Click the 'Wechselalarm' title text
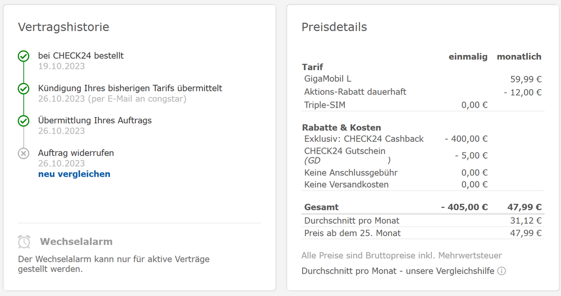 (x=76, y=242)
